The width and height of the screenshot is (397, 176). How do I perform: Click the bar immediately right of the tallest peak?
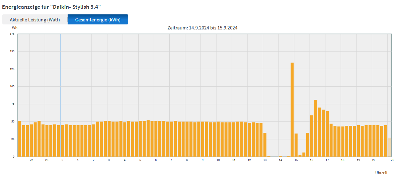296,145
